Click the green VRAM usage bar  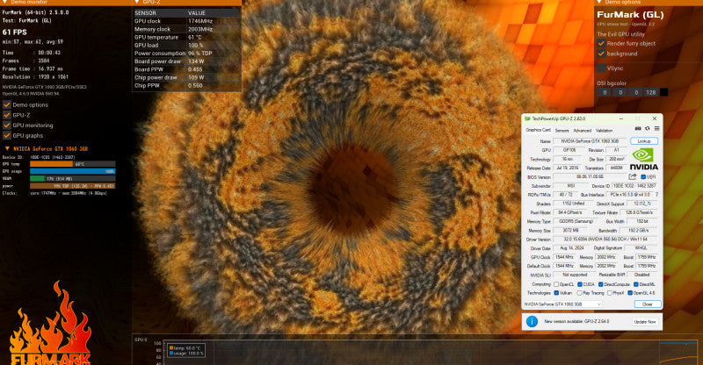coord(37,178)
